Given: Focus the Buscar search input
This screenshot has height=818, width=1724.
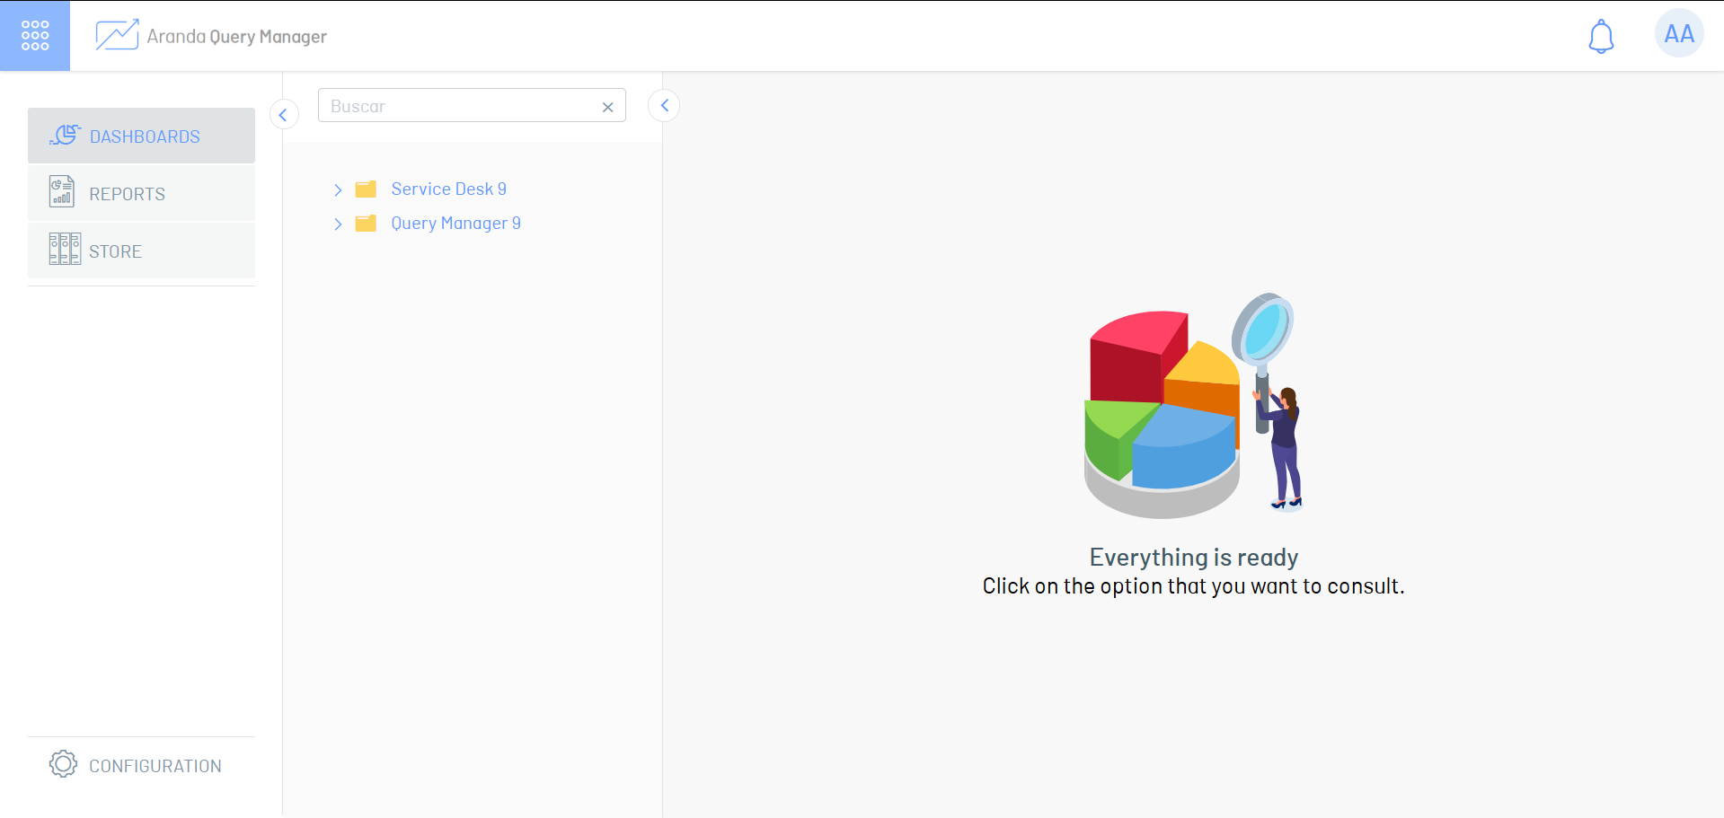Looking at the screenshot, I should [458, 106].
